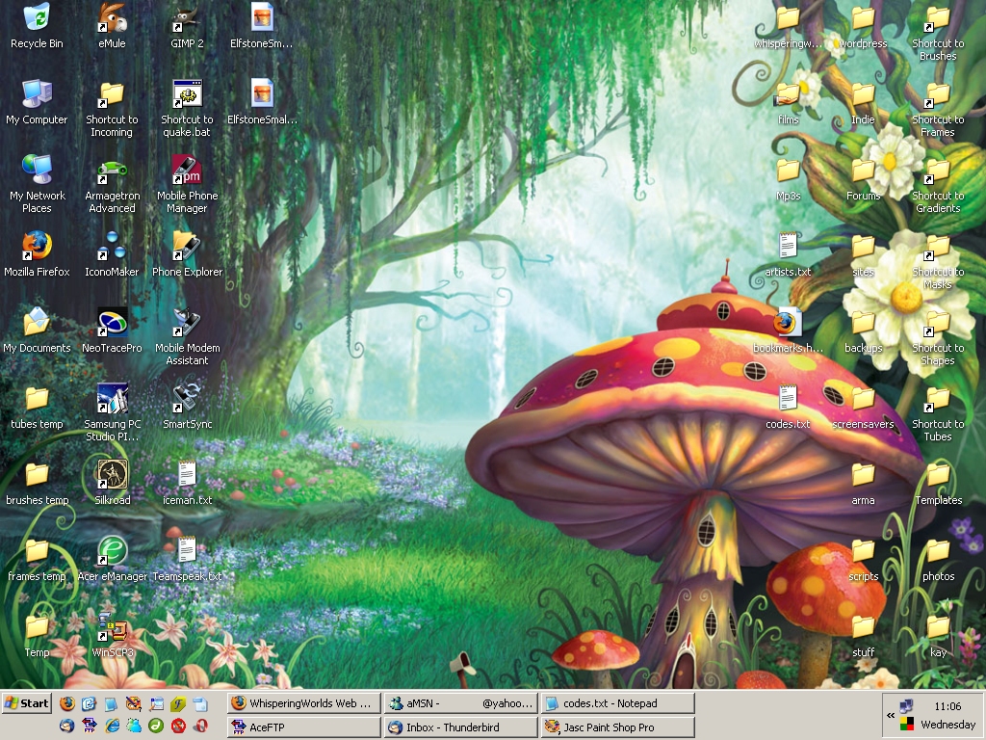This screenshot has width=986, height=740.
Task: Select the scripts folder
Action: point(863,559)
